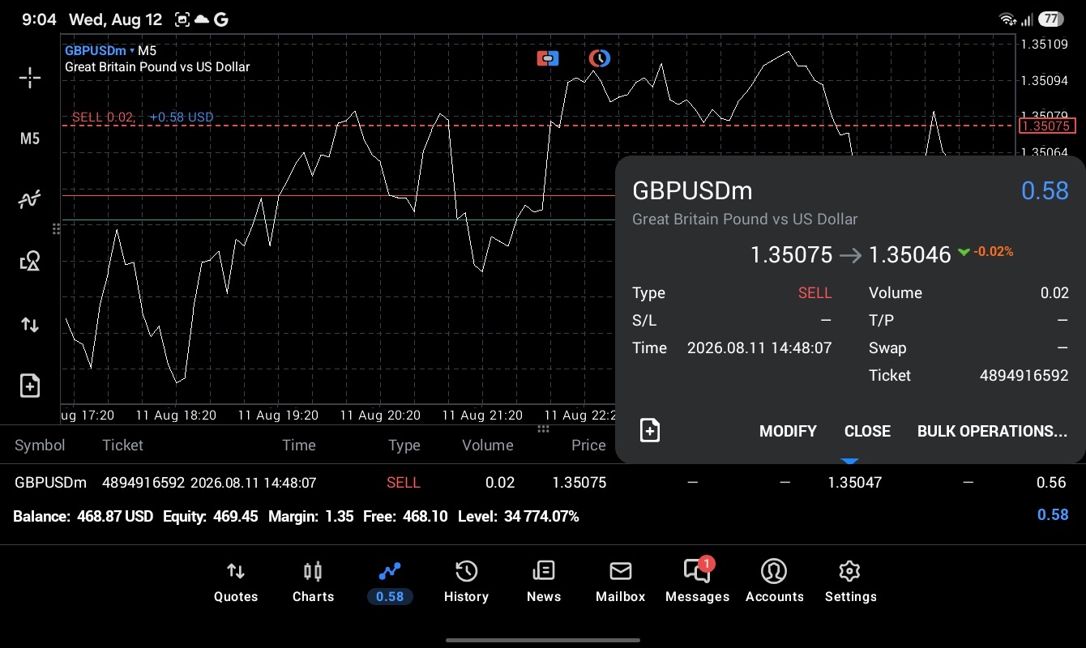
Task: Open the trade arrows icon in the sidebar
Action: click(30, 325)
